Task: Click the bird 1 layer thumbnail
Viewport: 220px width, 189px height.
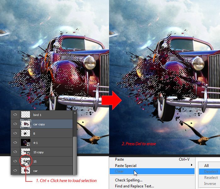Action: click(x=25, y=114)
